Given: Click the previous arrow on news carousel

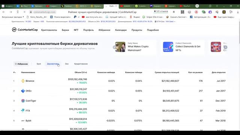Looking at the screenshot, I should click(x=114, y=47).
